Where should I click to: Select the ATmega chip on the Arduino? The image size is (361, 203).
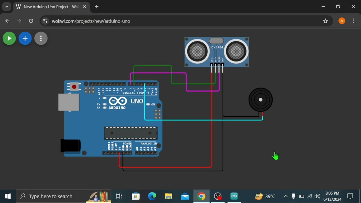coord(131,133)
